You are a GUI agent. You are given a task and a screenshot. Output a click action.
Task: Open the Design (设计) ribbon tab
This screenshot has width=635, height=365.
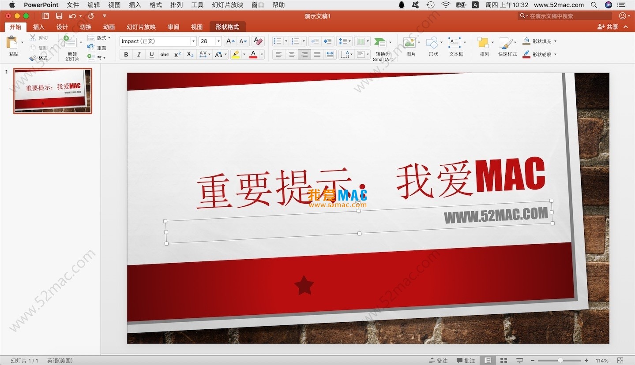[x=62, y=27]
